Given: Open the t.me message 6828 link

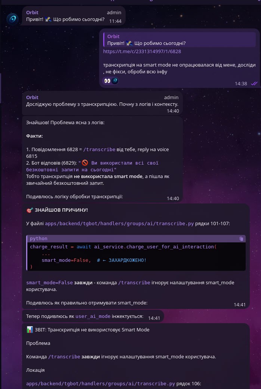Looking at the screenshot, I should [x=142, y=51].
